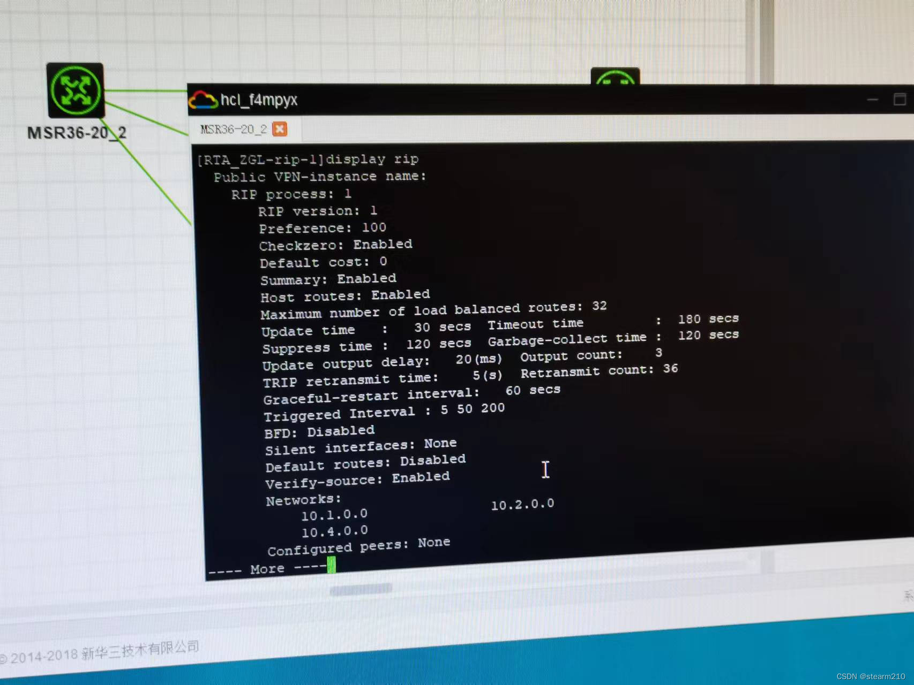Click the 'BFD: Disabled' line
The width and height of the screenshot is (914, 685).
click(319, 432)
